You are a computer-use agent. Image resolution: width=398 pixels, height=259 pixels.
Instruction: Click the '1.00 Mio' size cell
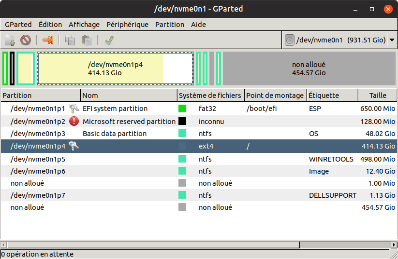[382, 183]
